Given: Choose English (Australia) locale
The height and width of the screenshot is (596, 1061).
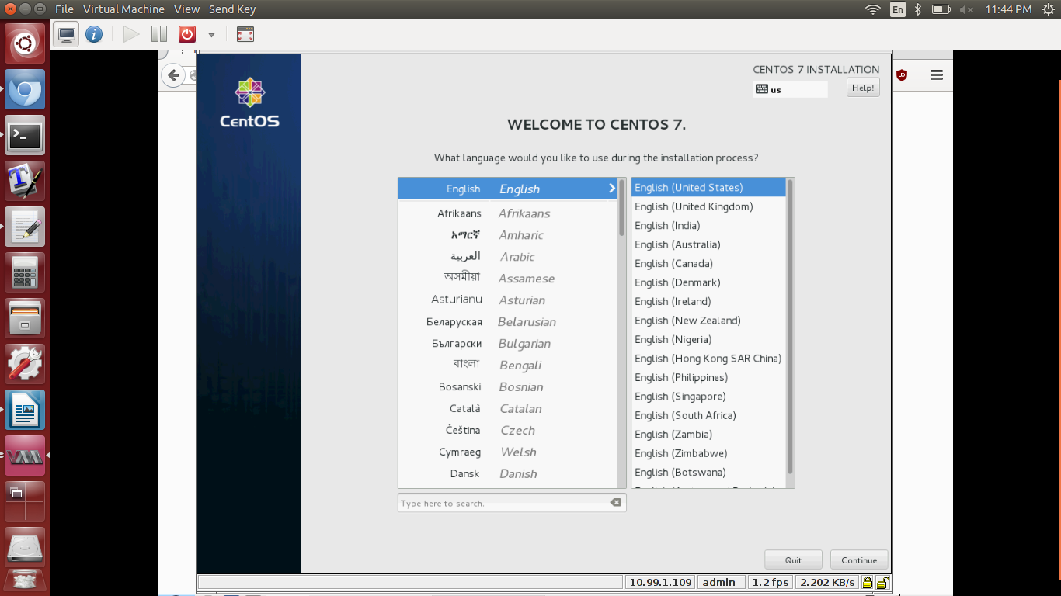Looking at the screenshot, I should (708, 244).
